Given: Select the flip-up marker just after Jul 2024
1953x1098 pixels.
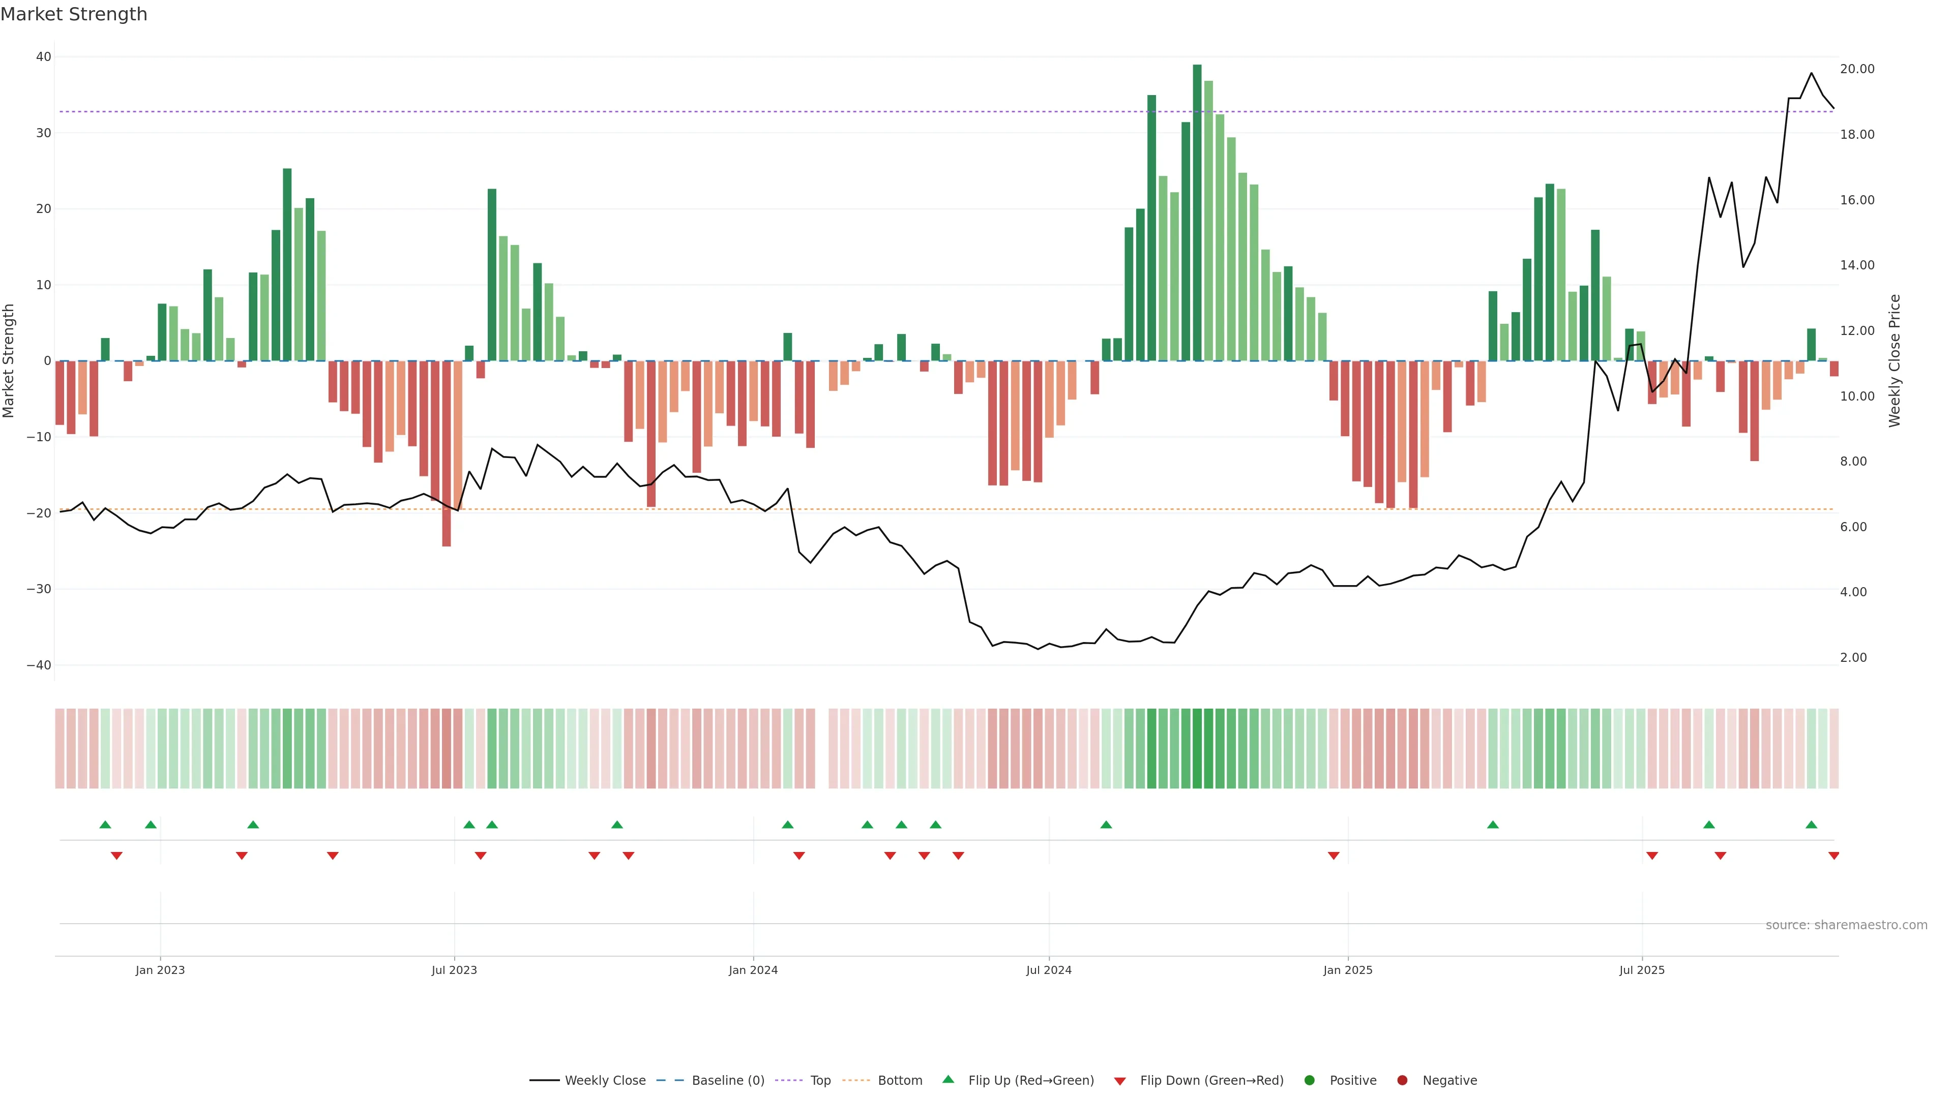Looking at the screenshot, I should point(1106,825).
